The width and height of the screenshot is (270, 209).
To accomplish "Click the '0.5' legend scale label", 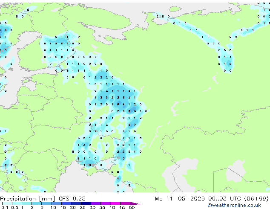I will (x=14, y=207).
